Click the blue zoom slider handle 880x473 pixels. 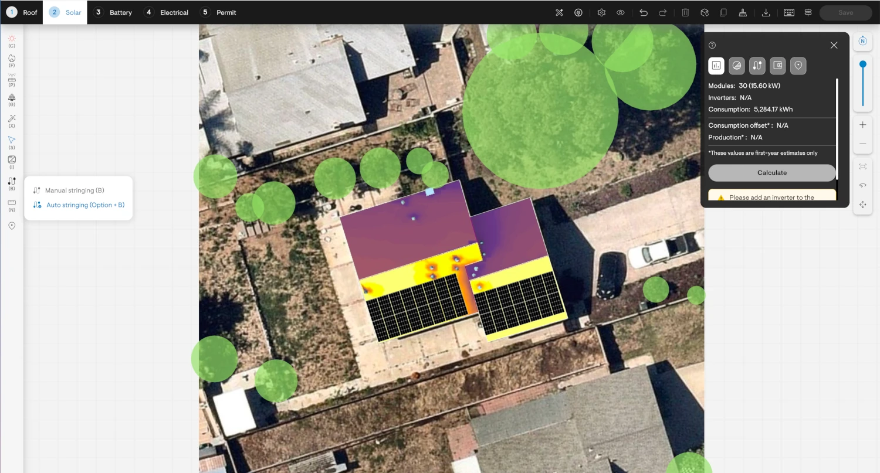pos(862,64)
